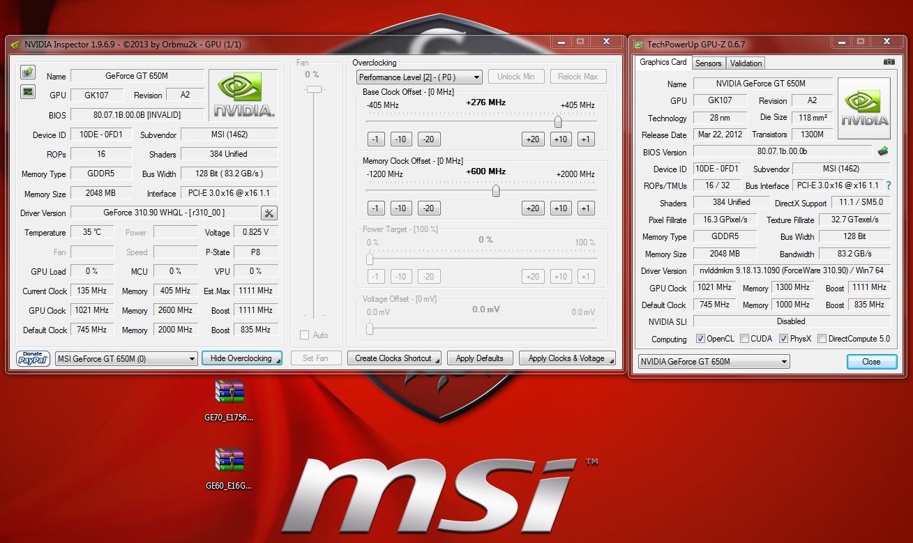Click -10 under Base Clock Offset

401,139
